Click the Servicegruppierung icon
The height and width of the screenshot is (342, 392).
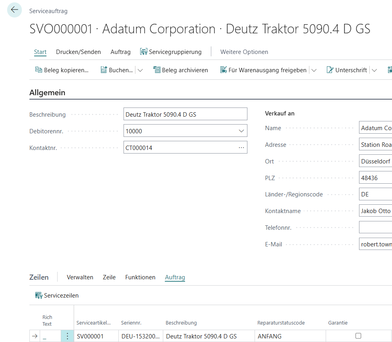[x=144, y=52]
